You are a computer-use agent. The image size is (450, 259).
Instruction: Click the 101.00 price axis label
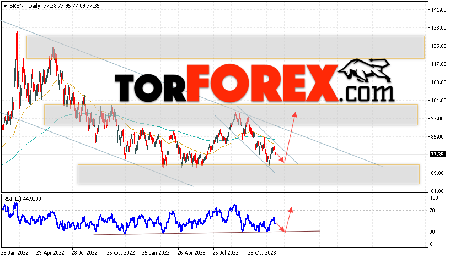pyautogui.click(x=439, y=101)
